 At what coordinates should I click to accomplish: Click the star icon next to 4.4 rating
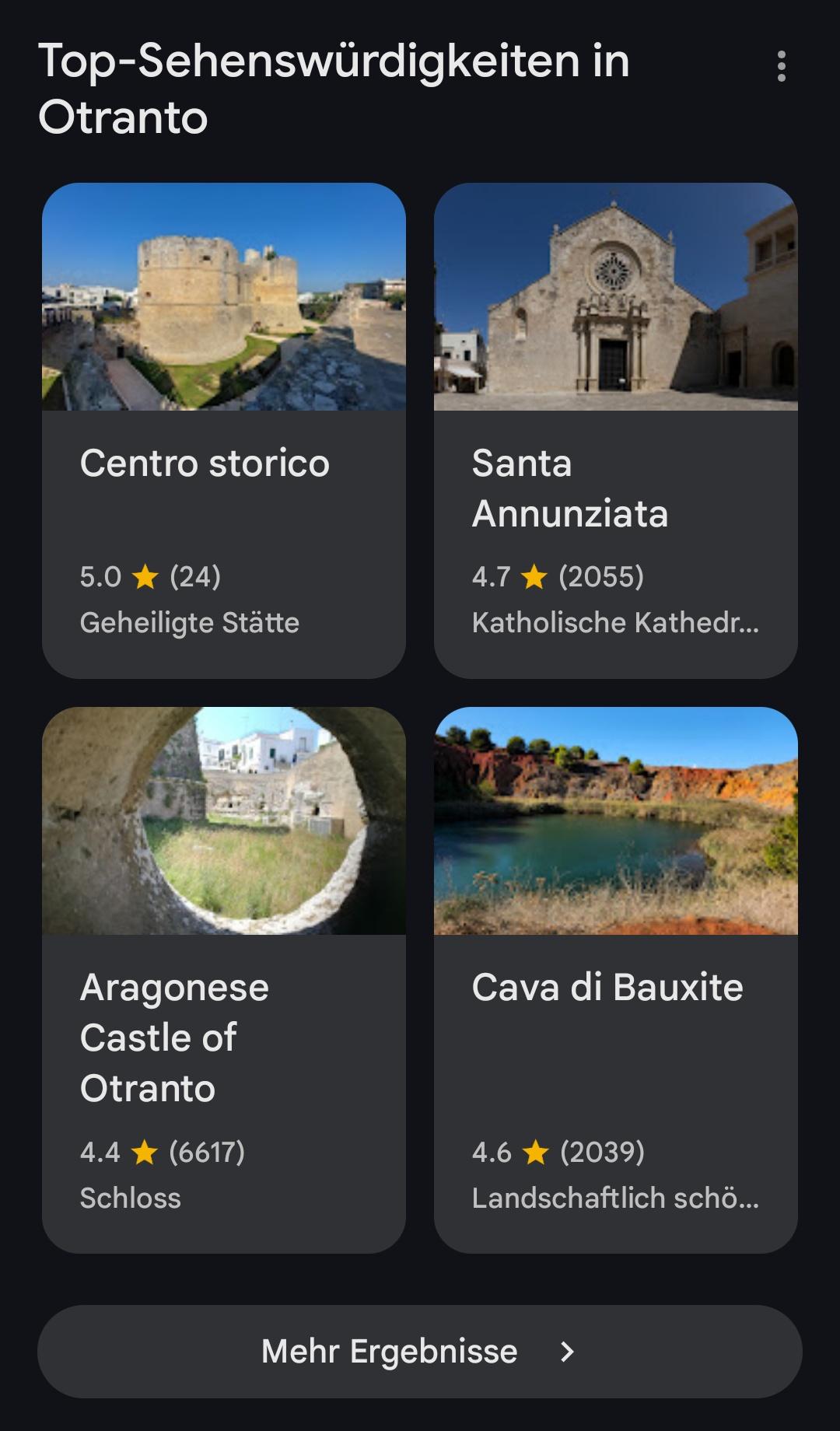click(x=145, y=1153)
